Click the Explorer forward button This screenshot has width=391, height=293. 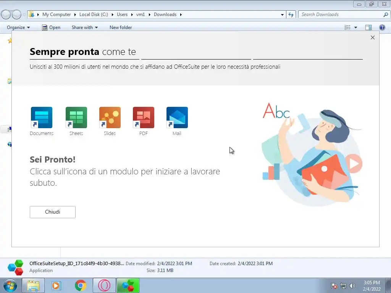[x=16, y=14]
